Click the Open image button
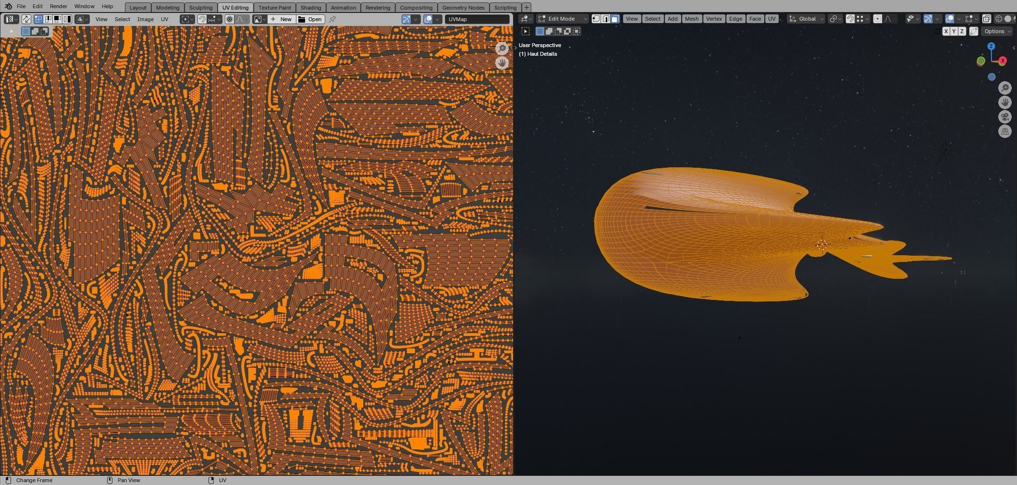Viewport: 1017px width, 485px height. (x=310, y=19)
